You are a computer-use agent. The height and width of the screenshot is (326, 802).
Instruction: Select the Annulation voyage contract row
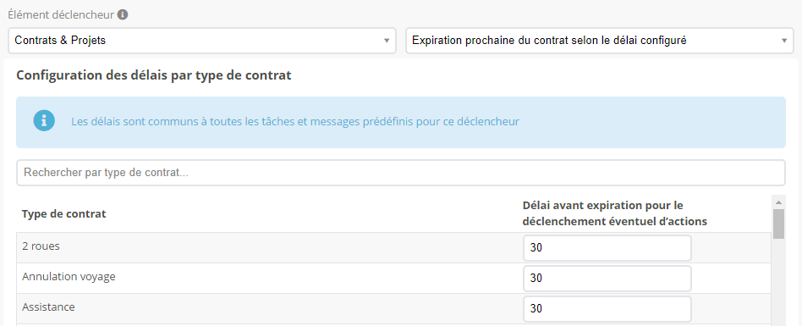pyautogui.click(x=394, y=279)
